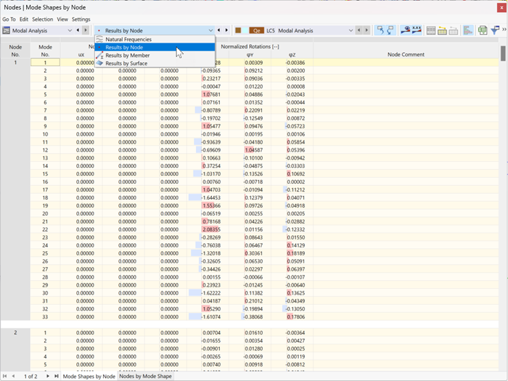508x381 pixels.
Task: Jump to last page navigation button
Action: pos(56,376)
